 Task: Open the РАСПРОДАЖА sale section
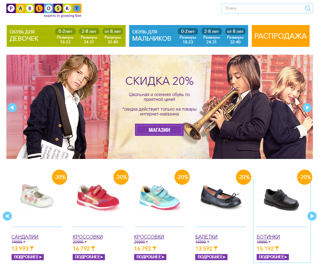coord(281,36)
